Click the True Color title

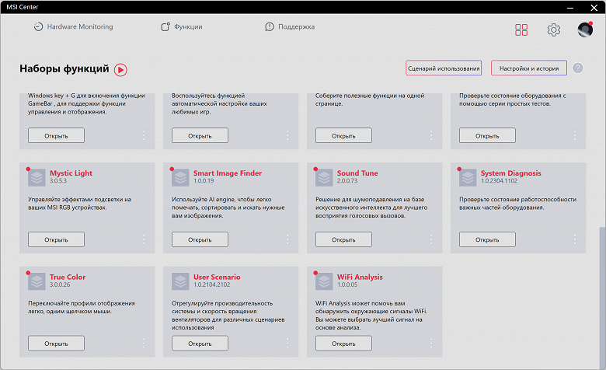tap(68, 277)
